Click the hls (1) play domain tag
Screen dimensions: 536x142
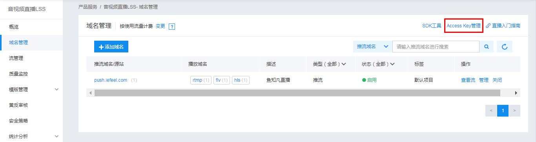(241, 80)
